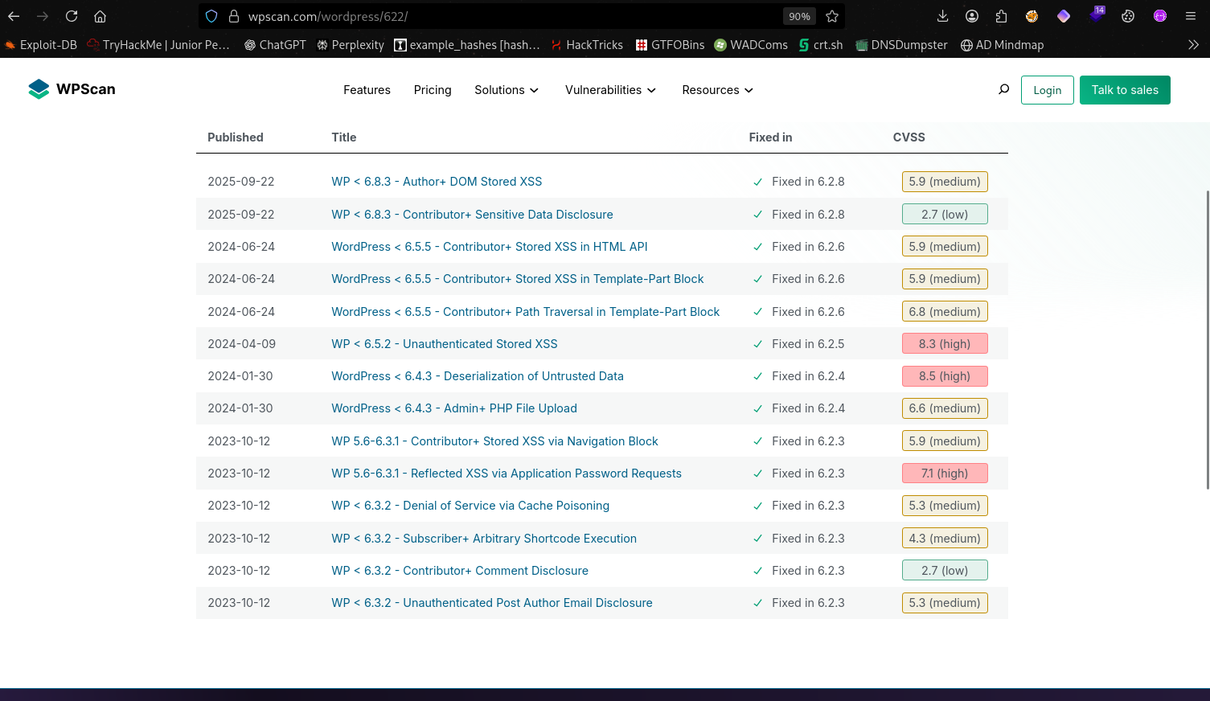Expand the Resources dropdown menu
The height and width of the screenshot is (701, 1210).
click(717, 90)
